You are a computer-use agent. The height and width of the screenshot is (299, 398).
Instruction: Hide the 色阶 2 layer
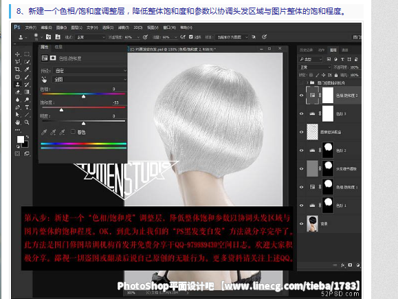coord(302,151)
